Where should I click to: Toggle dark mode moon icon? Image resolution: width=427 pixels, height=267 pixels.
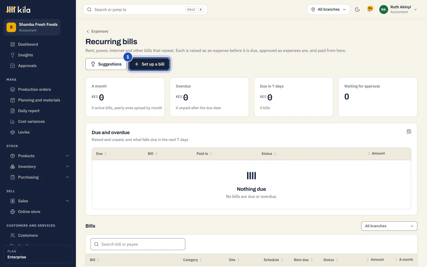coord(357,9)
